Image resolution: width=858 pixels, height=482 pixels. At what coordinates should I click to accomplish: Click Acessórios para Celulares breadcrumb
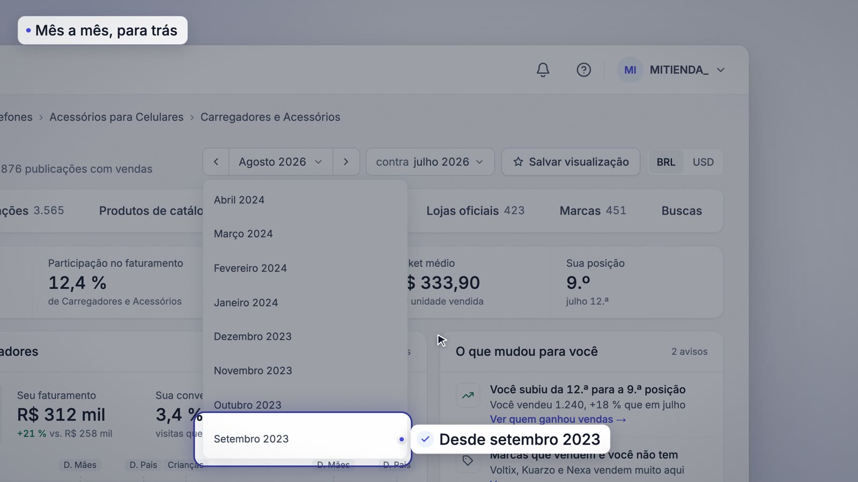pos(116,117)
